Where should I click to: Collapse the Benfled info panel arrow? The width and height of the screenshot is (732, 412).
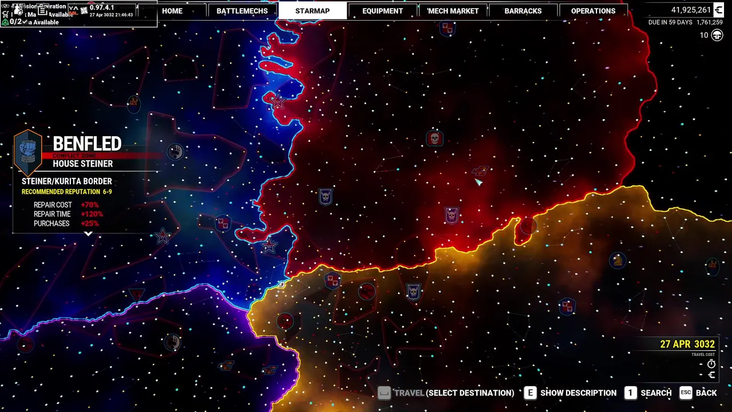point(88,233)
